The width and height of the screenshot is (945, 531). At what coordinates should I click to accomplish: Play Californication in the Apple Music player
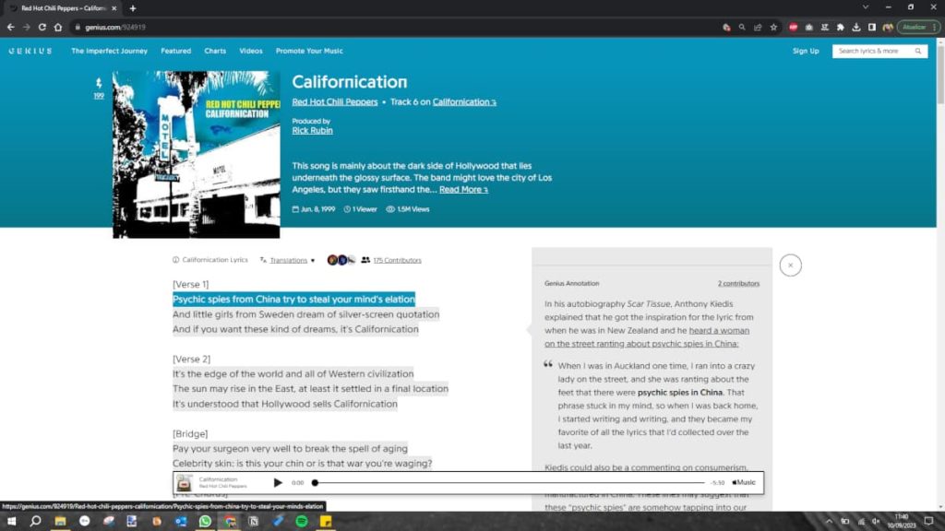click(278, 482)
